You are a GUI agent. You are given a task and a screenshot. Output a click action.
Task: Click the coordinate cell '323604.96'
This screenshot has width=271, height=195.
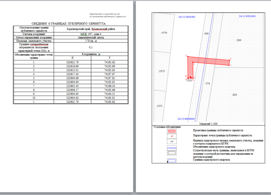pos(72,78)
